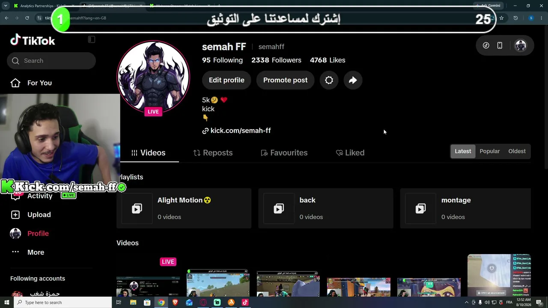Open profile settings gear icon
The height and width of the screenshot is (308, 548).
[x=329, y=80]
